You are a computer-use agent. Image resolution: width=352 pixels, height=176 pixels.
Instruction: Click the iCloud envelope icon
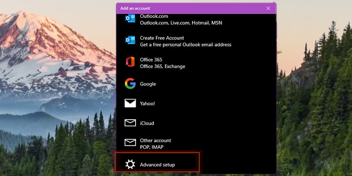pos(130,123)
